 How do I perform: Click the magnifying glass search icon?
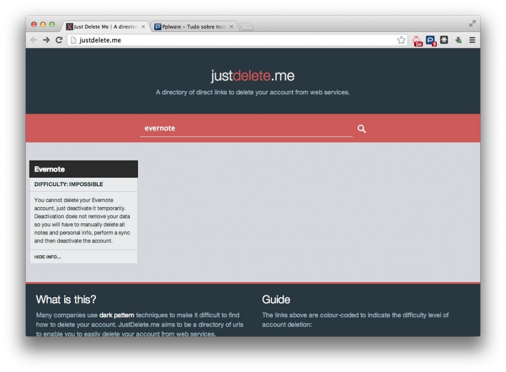coord(361,128)
